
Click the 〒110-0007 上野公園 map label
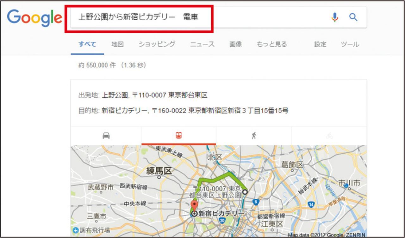(216, 192)
